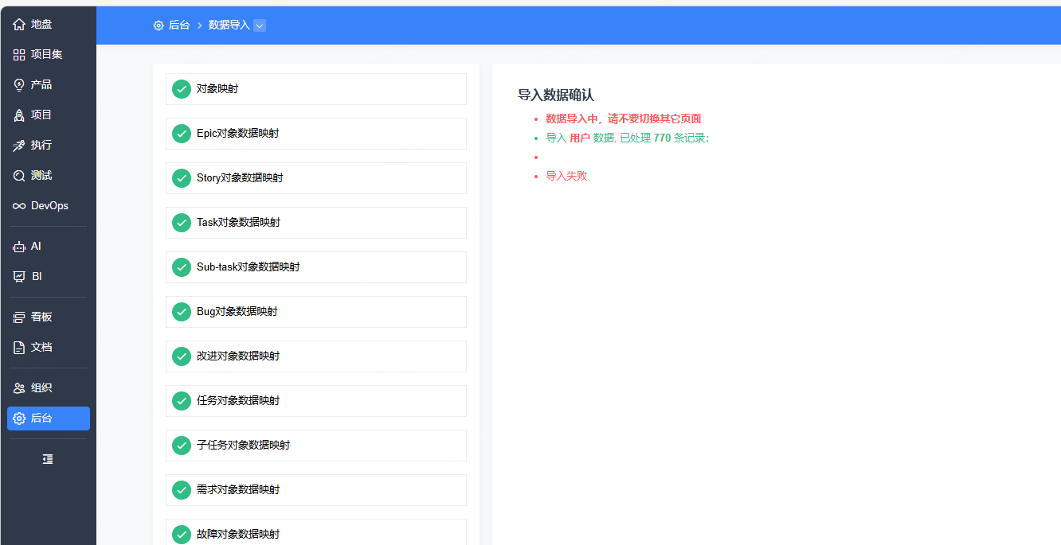
Task: Select the Epic对象数据映射 step text
Action: pos(238,134)
